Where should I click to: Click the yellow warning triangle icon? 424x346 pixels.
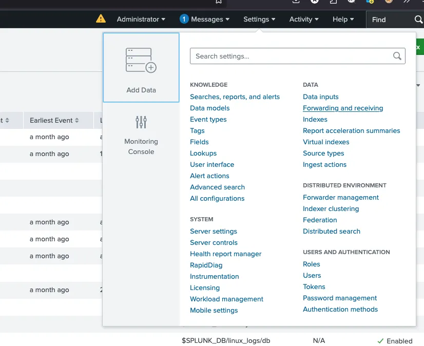click(101, 19)
